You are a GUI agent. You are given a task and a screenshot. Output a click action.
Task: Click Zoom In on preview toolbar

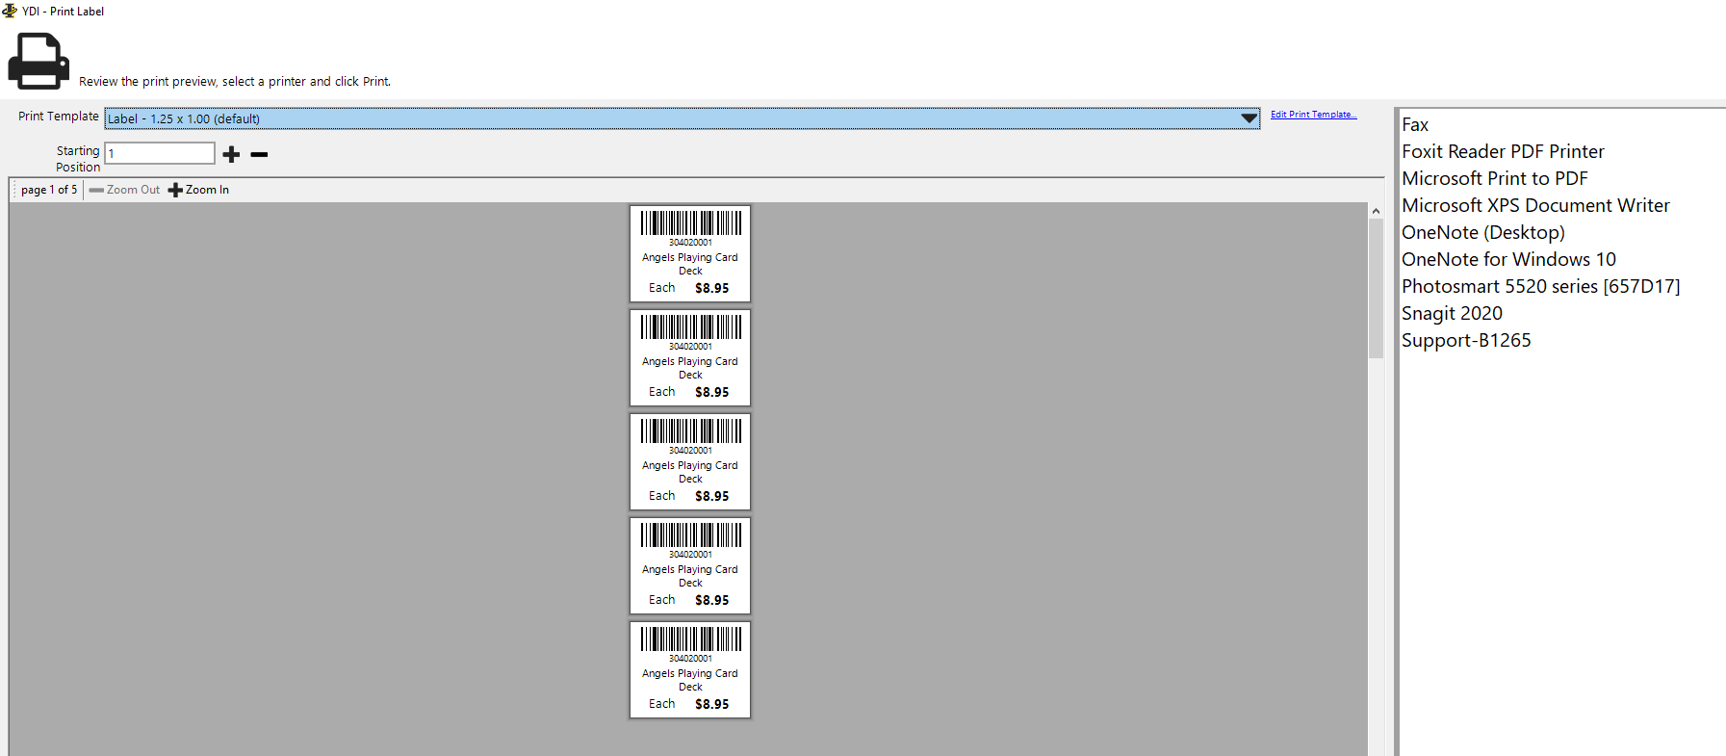199,190
